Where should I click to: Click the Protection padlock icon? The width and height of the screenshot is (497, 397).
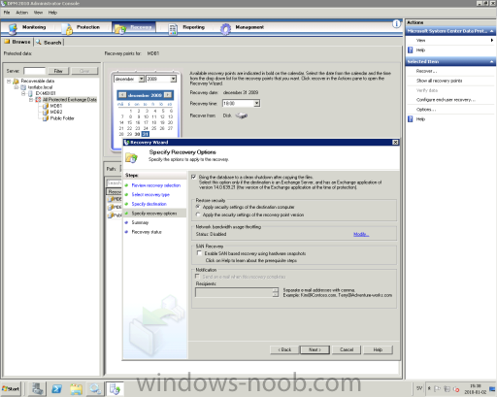(x=68, y=29)
